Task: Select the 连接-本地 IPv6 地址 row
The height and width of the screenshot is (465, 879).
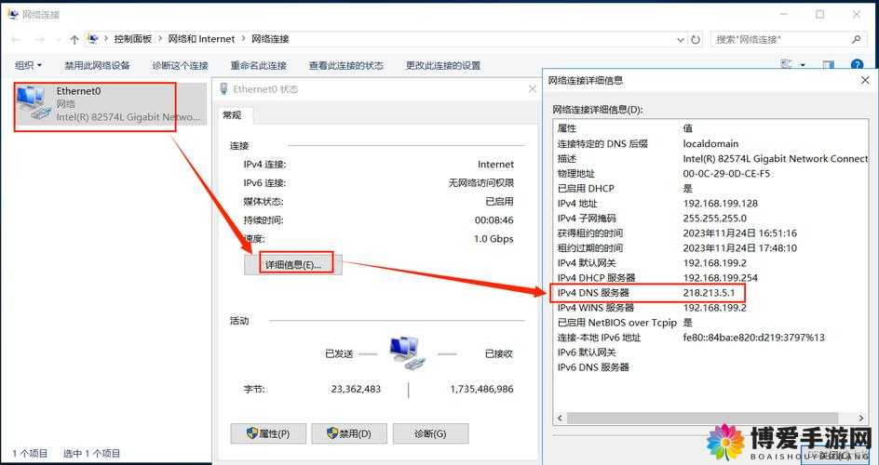Action: (712, 338)
